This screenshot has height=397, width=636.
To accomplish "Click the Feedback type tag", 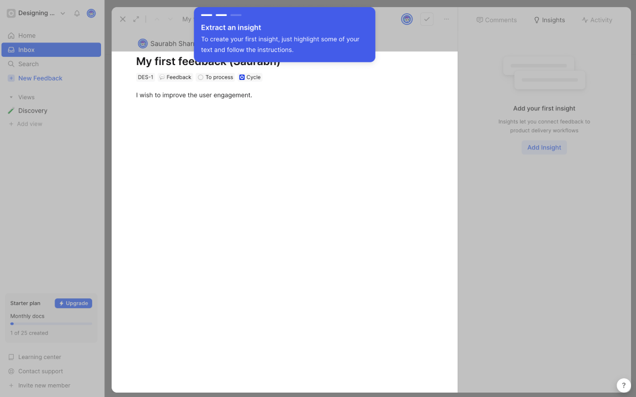I will (175, 77).
